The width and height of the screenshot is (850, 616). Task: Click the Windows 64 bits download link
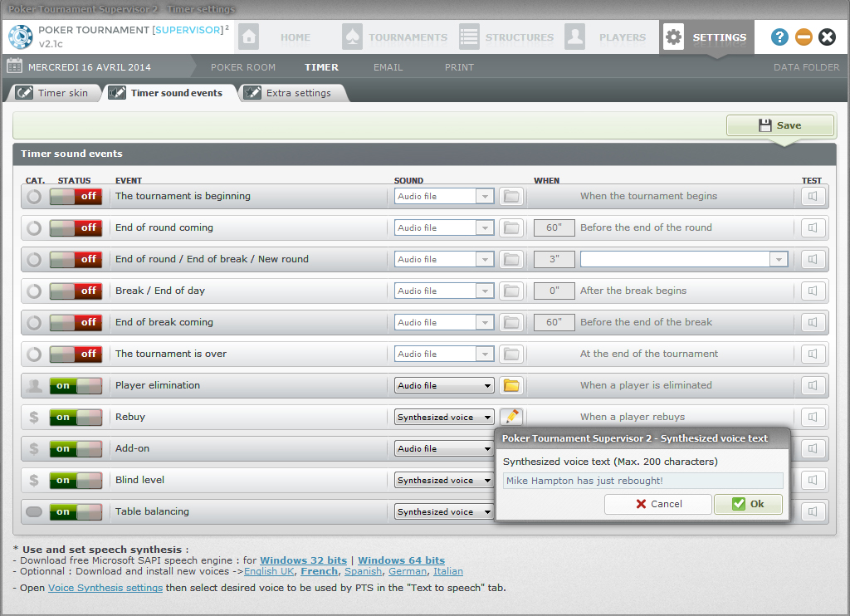[x=401, y=560]
